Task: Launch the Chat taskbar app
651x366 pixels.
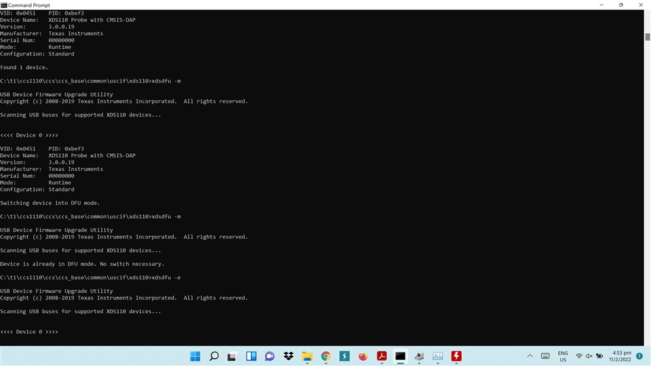Action: click(x=269, y=356)
